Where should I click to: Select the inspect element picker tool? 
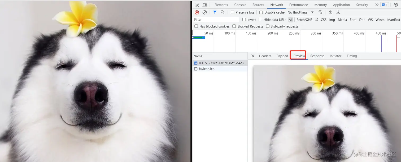197,5
